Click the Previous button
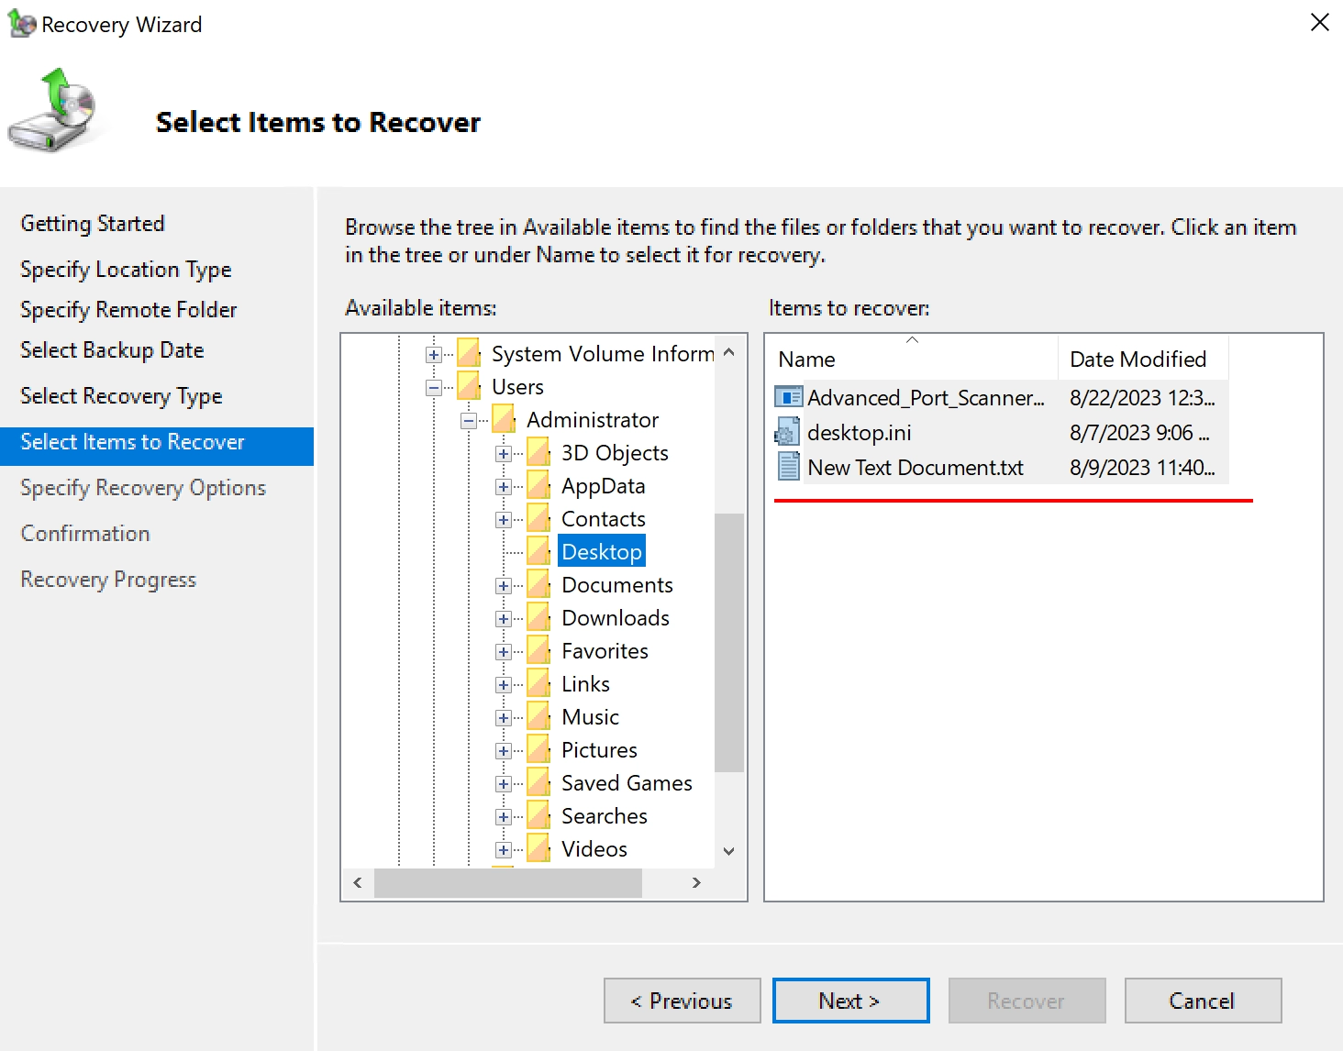Viewport: 1343px width, 1051px height. coord(682,1001)
